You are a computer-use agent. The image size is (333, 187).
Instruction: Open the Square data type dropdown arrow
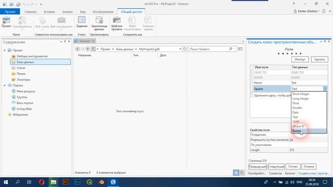pos(325,89)
